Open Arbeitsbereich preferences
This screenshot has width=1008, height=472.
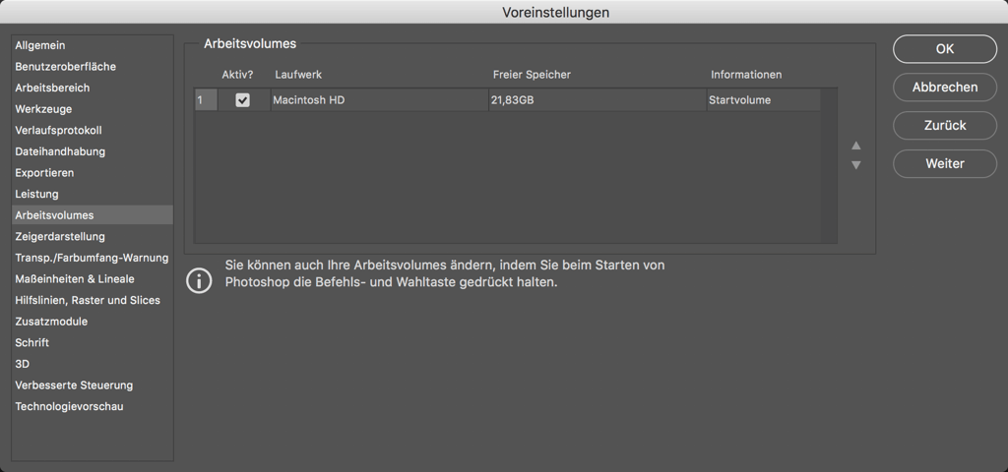click(x=93, y=88)
